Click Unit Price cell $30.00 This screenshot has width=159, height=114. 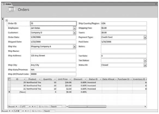(64, 82)
